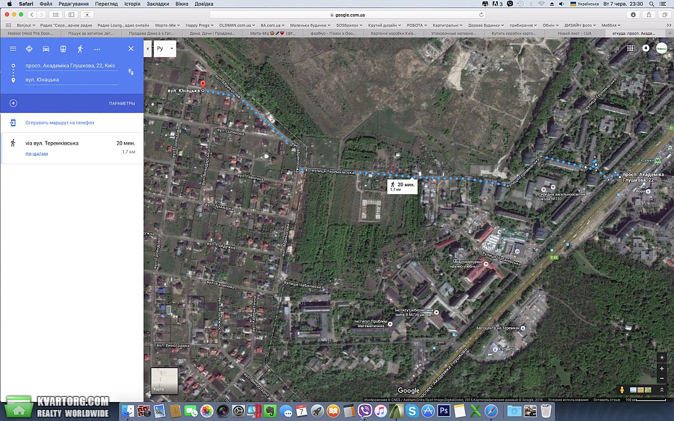Click the show my location button
This screenshot has width=674, height=421.
tap(662, 358)
